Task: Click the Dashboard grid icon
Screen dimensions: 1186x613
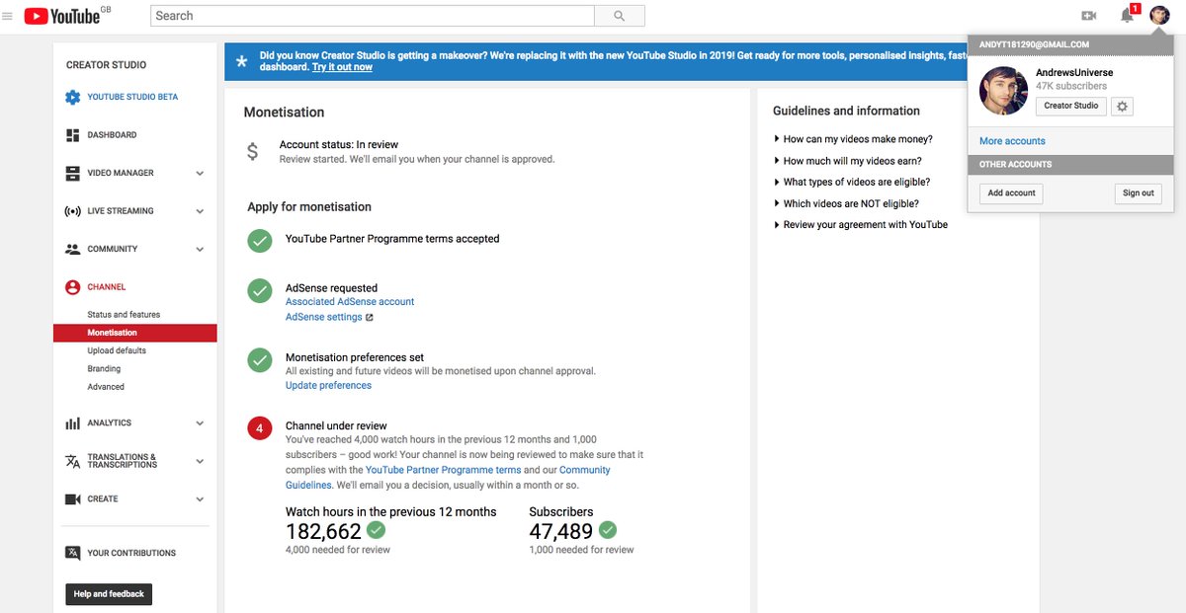Action: (72, 135)
